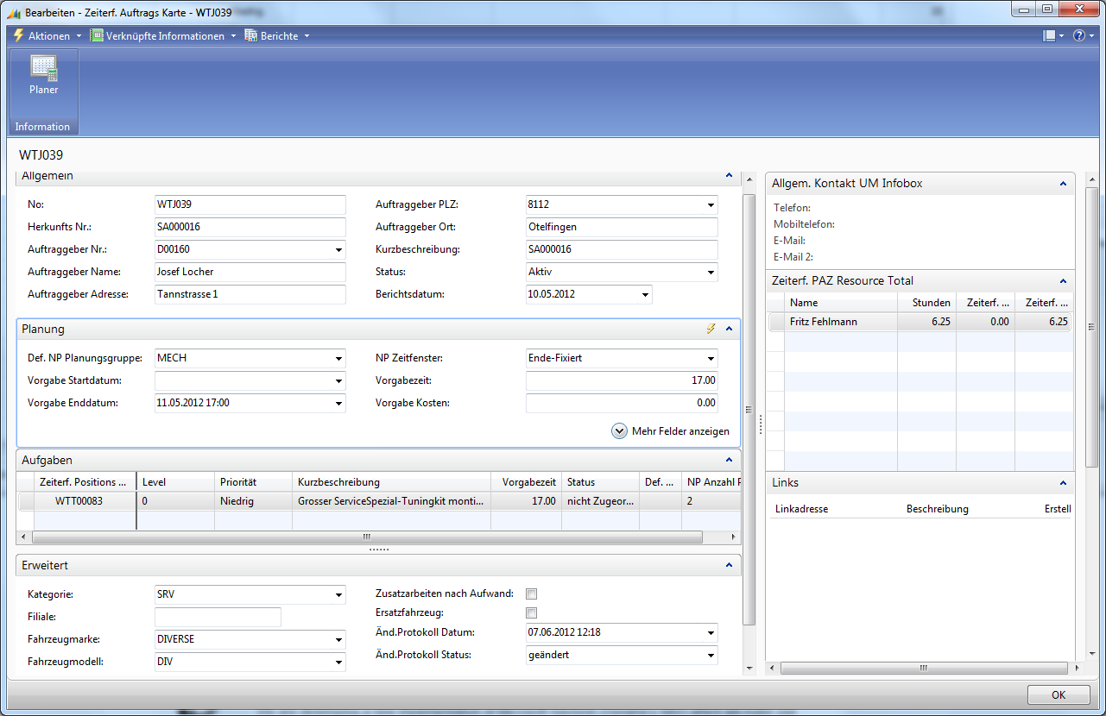Open the page customize layout icon
This screenshot has height=716, width=1106.
(x=1049, y=35)
